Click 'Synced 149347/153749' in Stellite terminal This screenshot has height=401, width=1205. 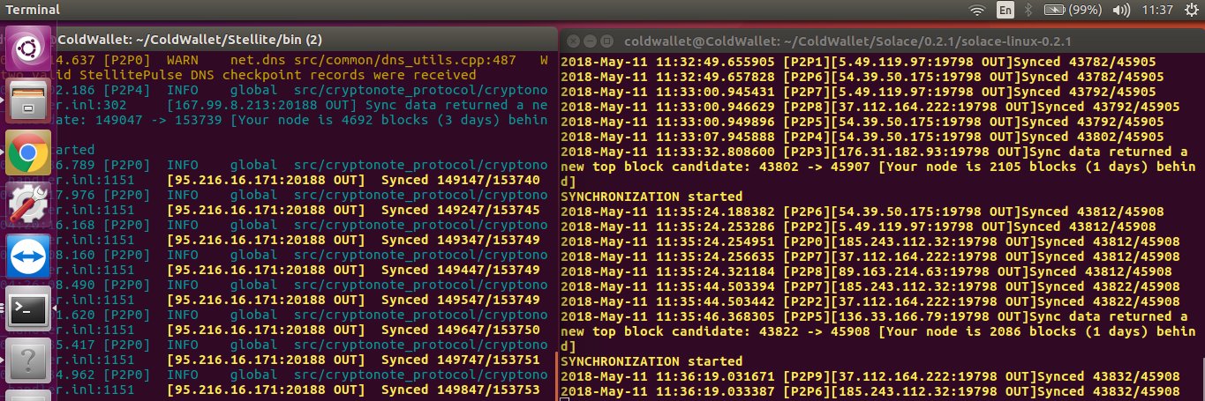coord(461,240)
